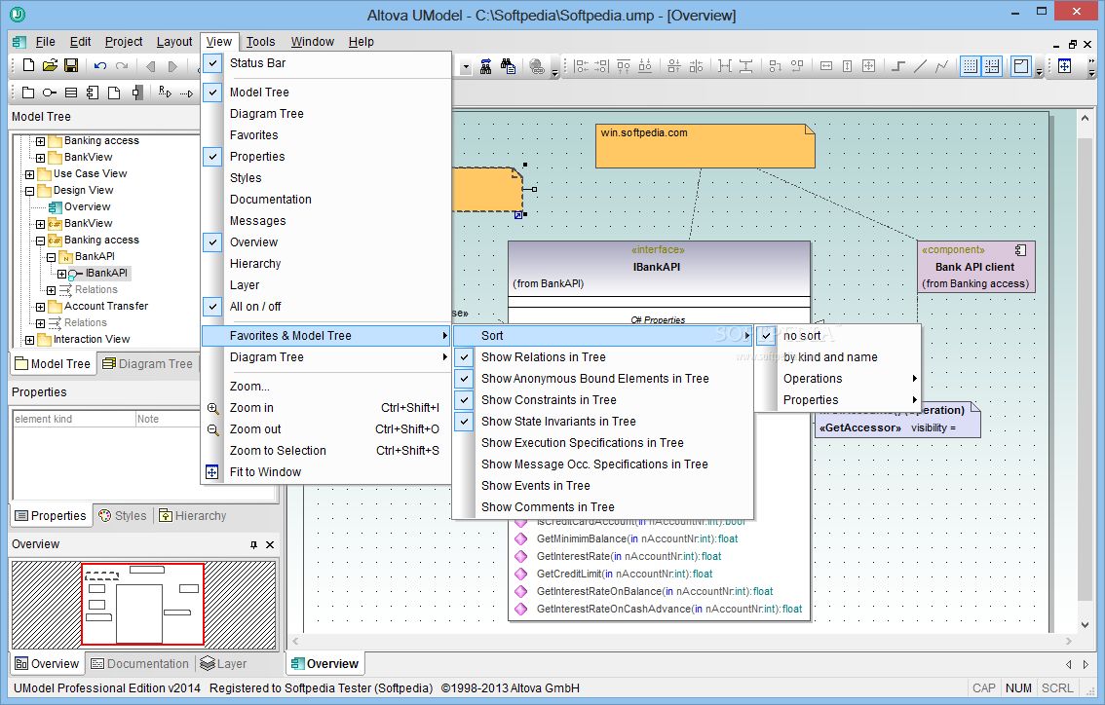Click the Fit to window toolbar icon
1105x705 pixels.
1064,66
